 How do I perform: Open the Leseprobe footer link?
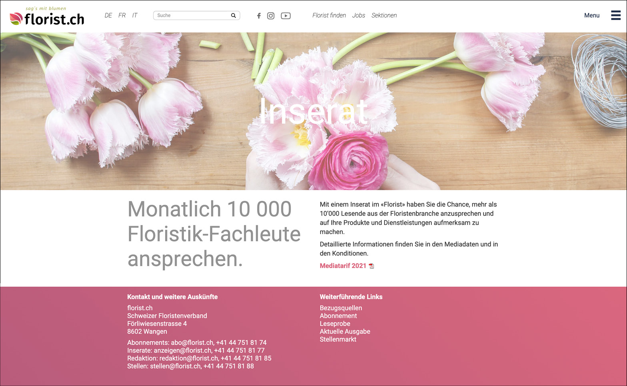335,324
